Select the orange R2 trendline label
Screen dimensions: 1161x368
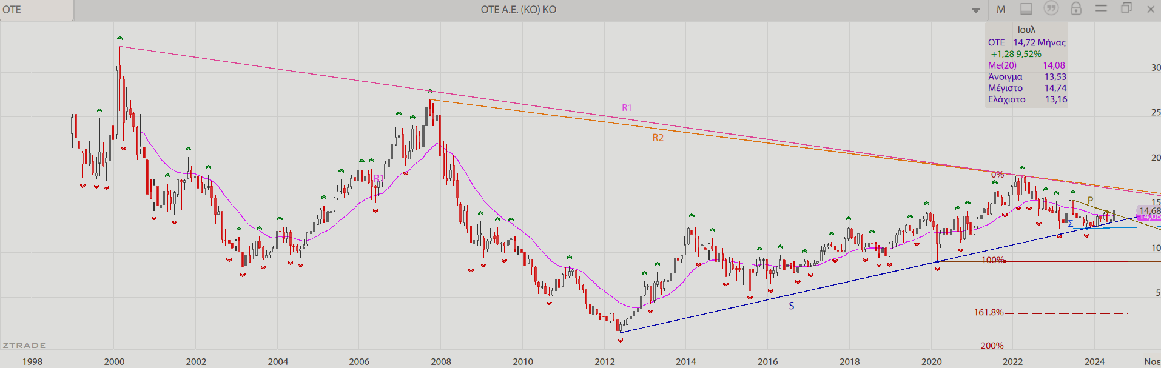(x=658, y=138)
